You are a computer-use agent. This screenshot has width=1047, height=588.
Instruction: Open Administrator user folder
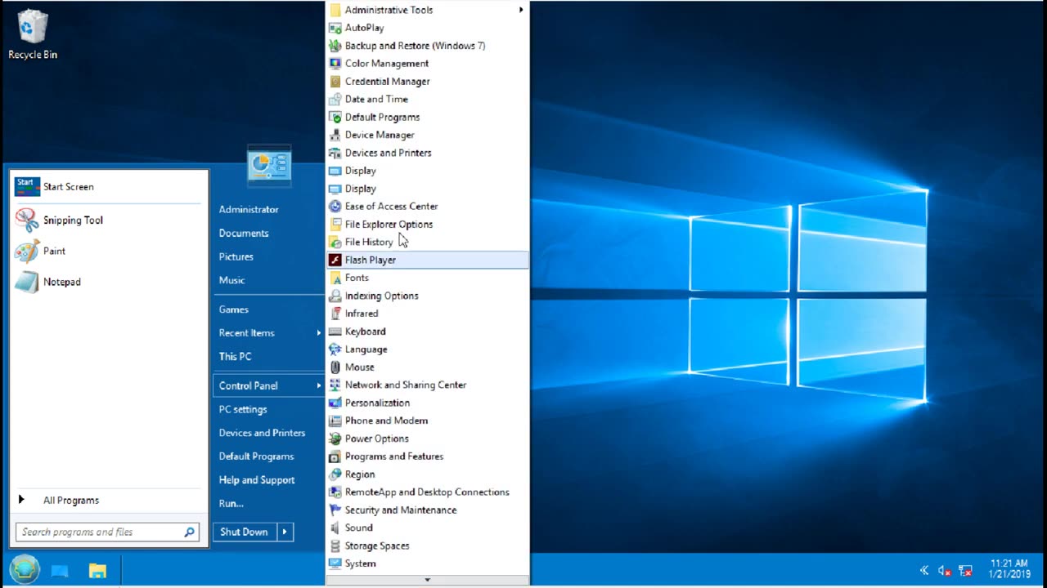pyautogui.click(x=249, y=209)
